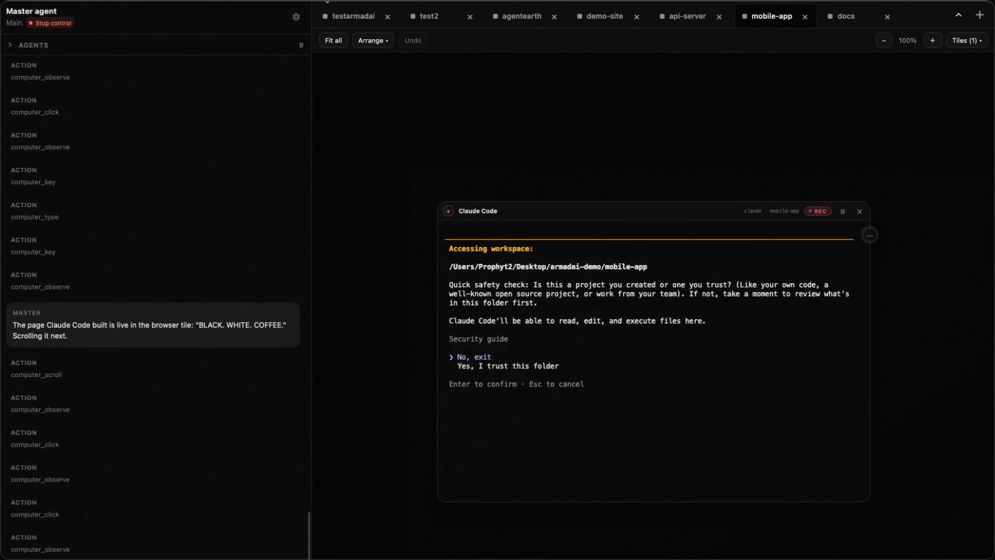Screen dimensions: 995x560
Task: Open the tile's ellipsis options button
Action: tap(869, 235)
